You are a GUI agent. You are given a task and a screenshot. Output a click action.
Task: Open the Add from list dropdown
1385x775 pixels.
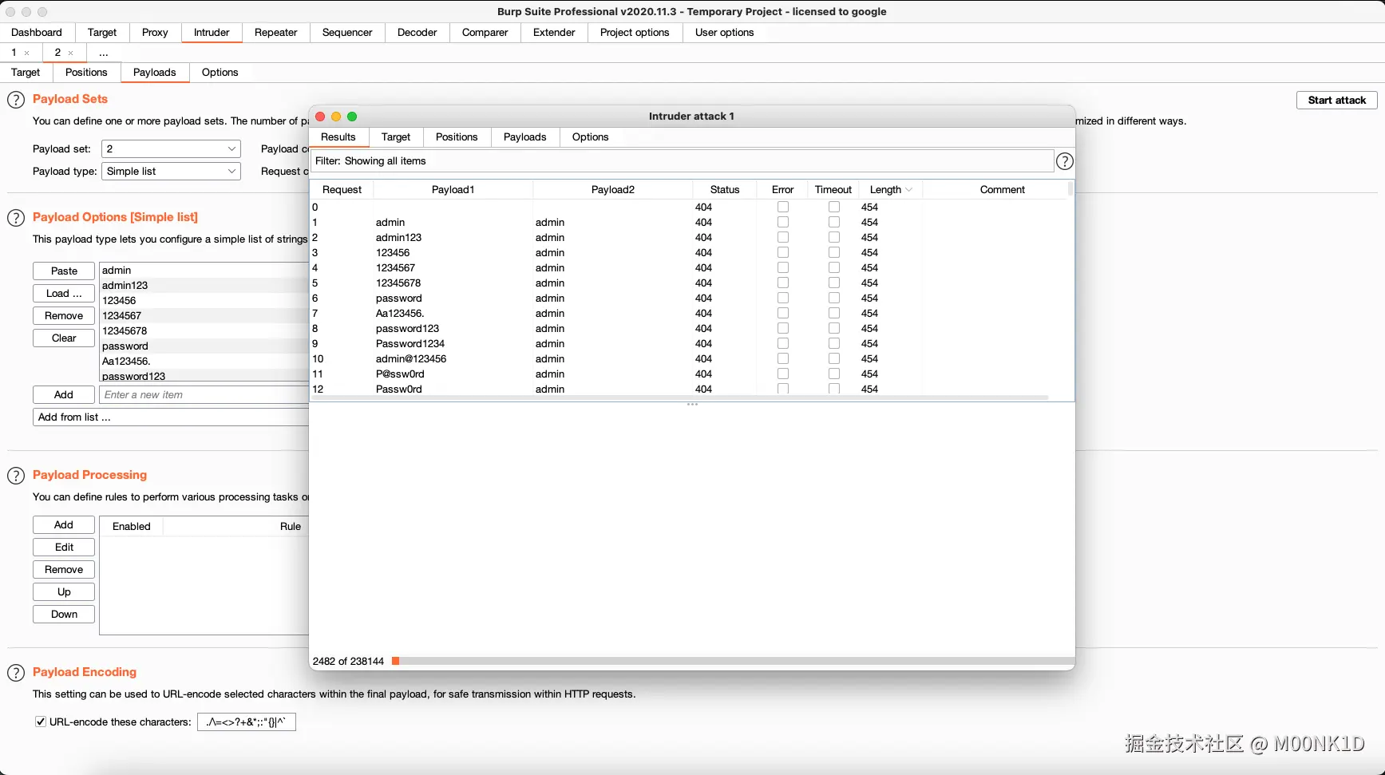(x=171, y=417)
